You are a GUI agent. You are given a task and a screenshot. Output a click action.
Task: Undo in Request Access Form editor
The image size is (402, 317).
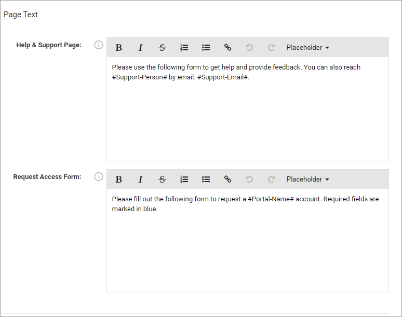coord(249,179)
